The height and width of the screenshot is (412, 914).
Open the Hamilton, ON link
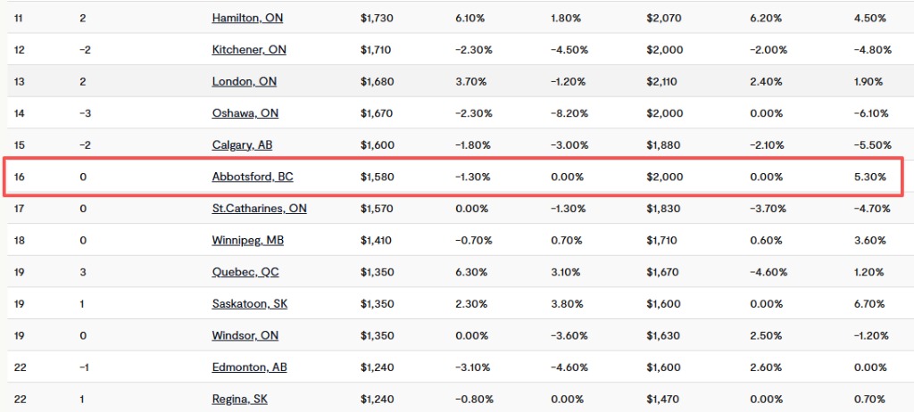pyautogui.click(x=248, y=18)
